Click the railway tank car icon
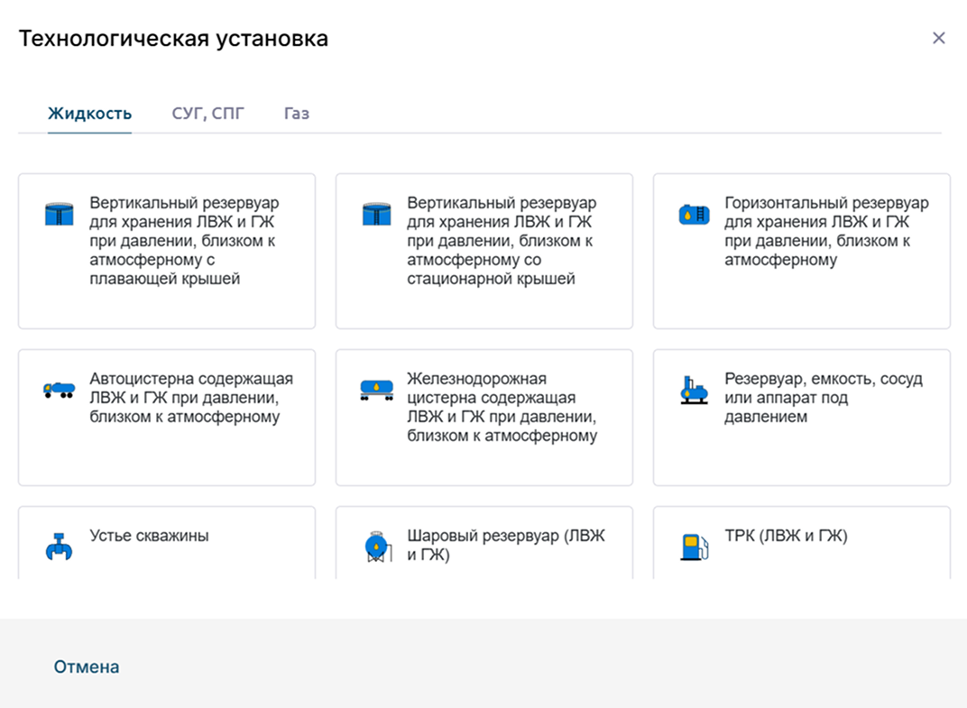This screenshot has height=708, width=967. [377, 391]
